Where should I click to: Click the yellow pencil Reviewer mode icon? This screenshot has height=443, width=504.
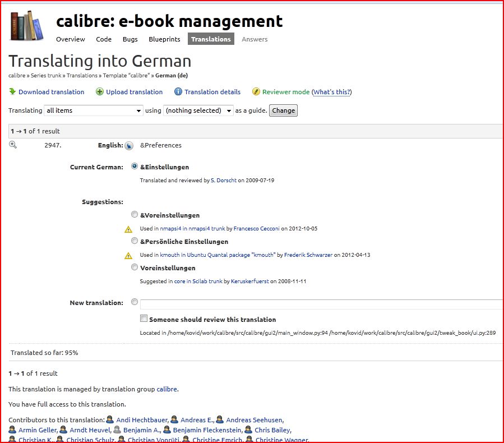256,91
